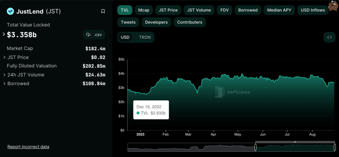This screenshot has height=157, width=339.
Task: Click left handle of range slider
Action: [x=255, y=147]
